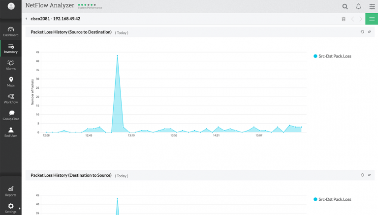Click the cisco2081 - 192.168.49.42 device title
The width and height of the screenshot is (378, 215).
coord(56,19)
